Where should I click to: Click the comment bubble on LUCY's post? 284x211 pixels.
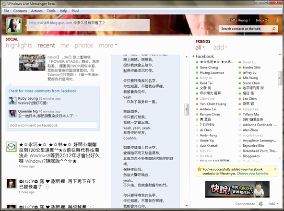pyautogui.click(x=46, y=187)
